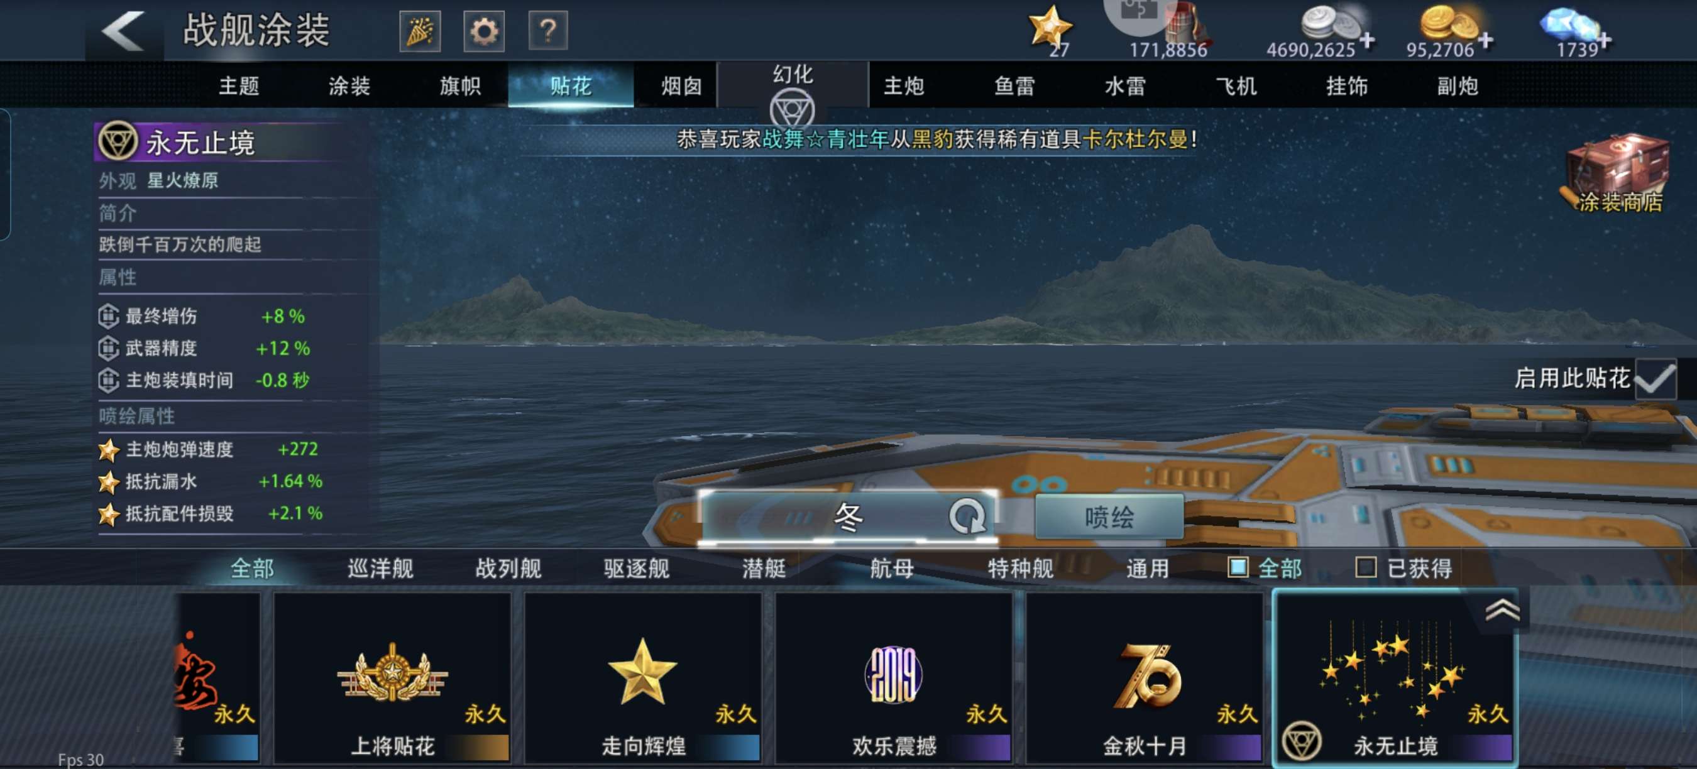Screen dimensions: 1697x769
Task: Add gold coins with plus icon
Action: [x=1485, y=41]
